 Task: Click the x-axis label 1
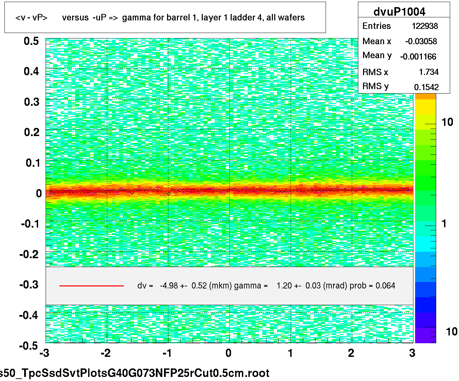click(290, 353)
